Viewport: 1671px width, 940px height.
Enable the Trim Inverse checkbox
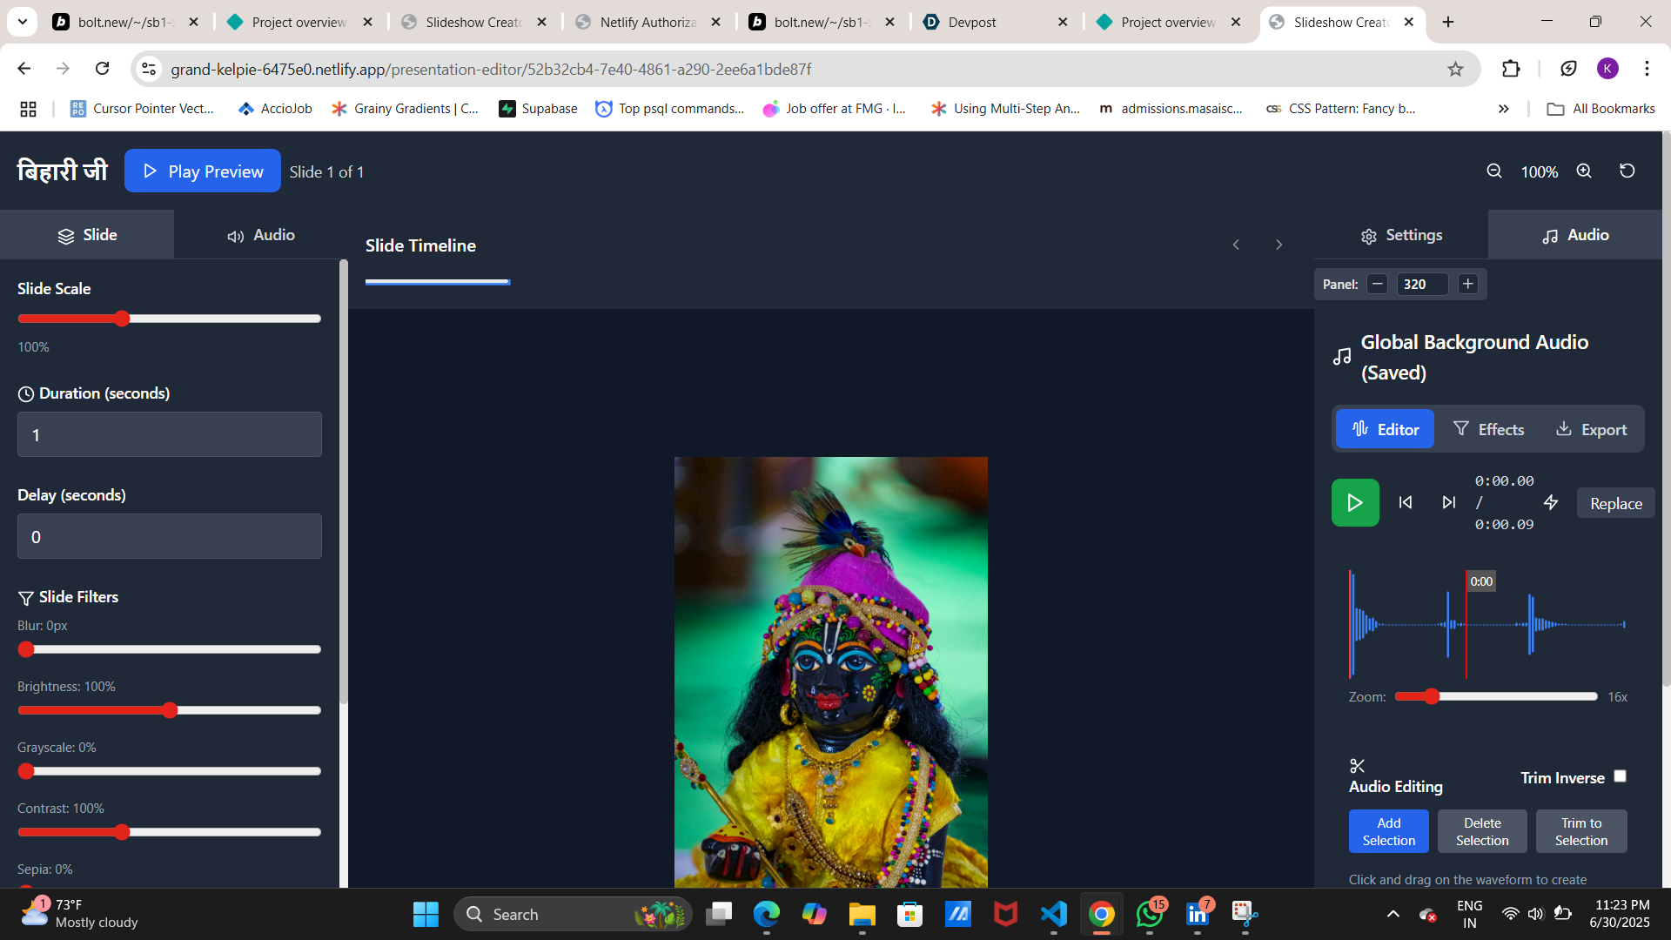coord(1620,776)
